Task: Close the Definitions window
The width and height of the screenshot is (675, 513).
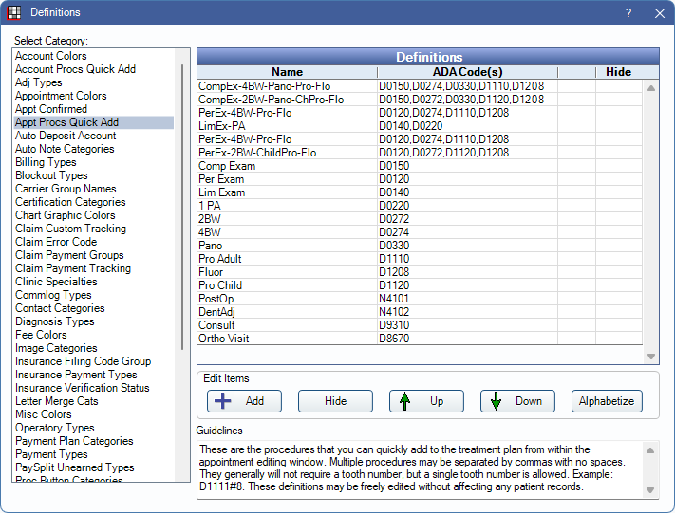Action: pyautogui.click(x=659, y=13)
